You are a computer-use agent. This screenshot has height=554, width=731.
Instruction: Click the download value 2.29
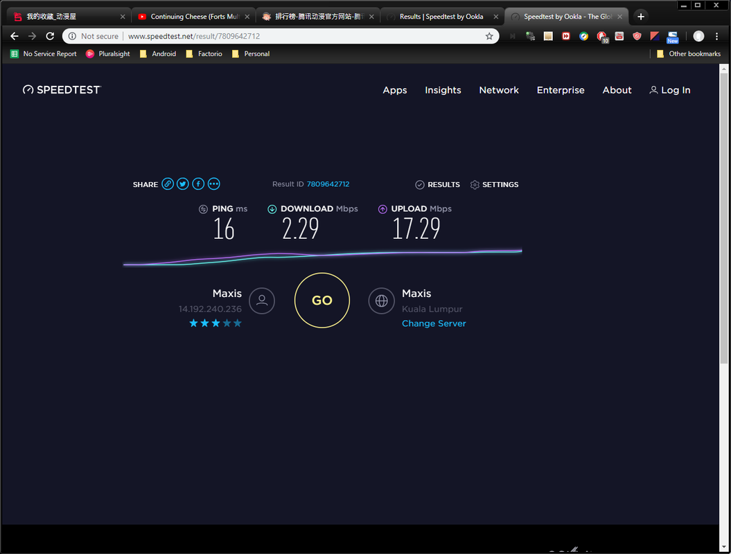[300, 229]
